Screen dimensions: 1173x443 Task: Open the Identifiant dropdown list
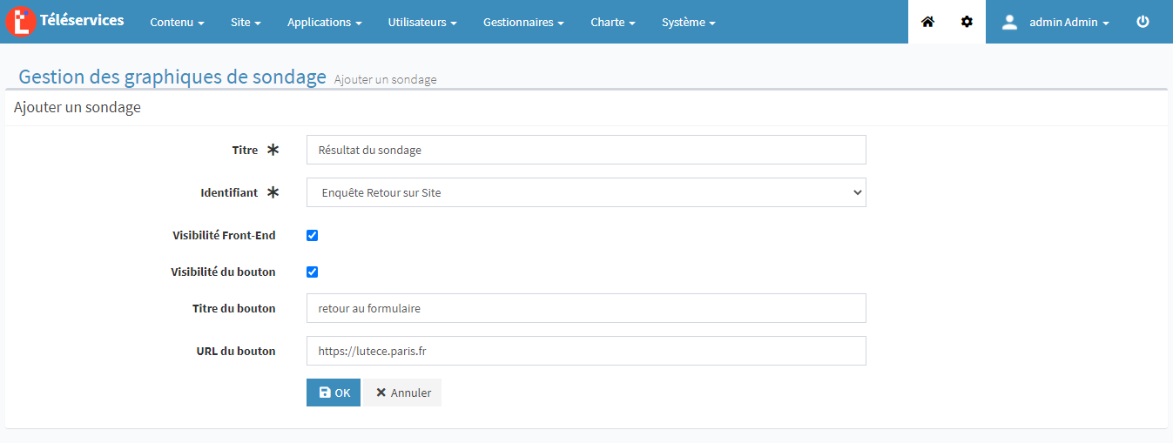(586, 193)
